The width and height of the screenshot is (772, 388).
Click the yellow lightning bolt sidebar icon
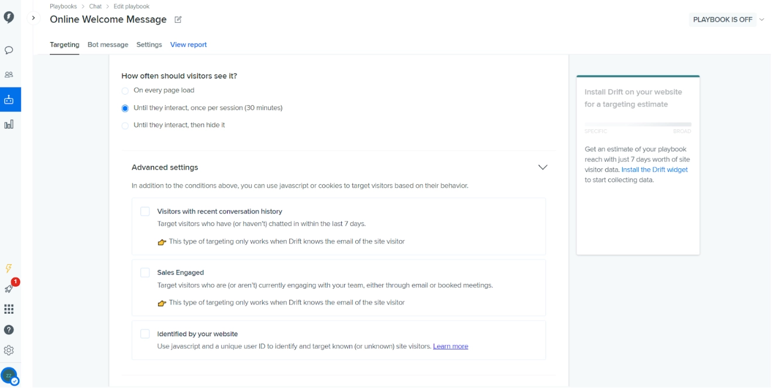point(9,268)
